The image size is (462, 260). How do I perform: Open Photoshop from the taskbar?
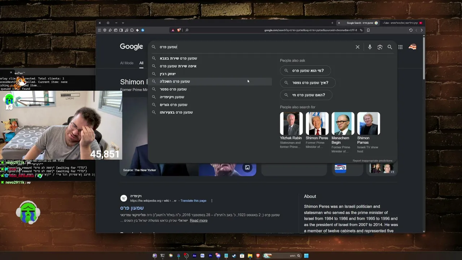pos(202,256)
